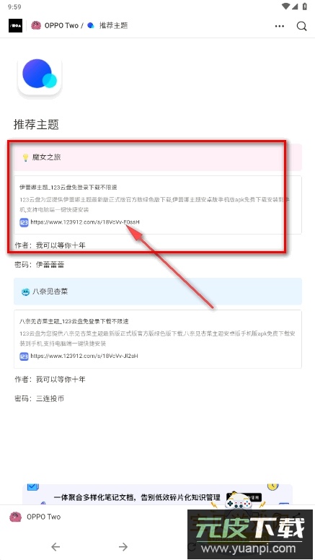Go back with the left arrow
This screenshot has height=560, width=315.
[x=56, y=546]
